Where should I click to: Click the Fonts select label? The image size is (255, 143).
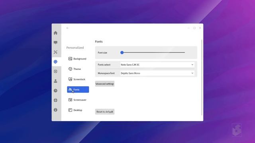pyautogui.click(x=104, y=65)
